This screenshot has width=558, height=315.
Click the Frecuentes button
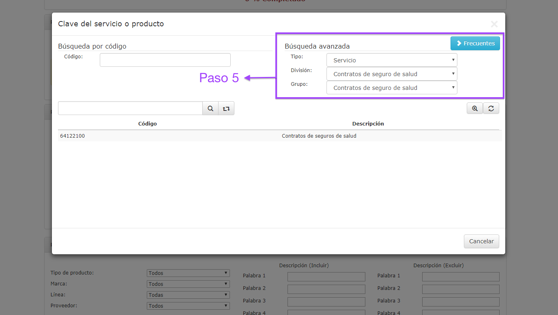click(x=475, y=43)
